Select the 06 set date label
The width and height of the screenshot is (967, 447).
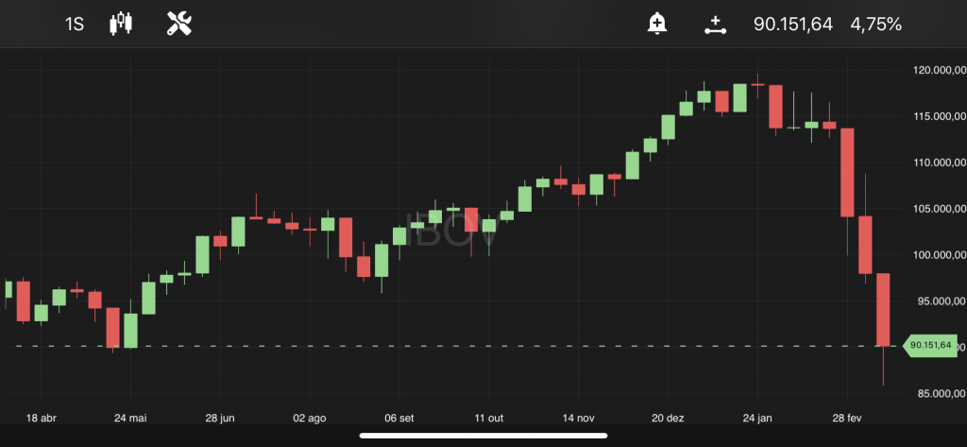pyautogui.click(x=399, y=418)
